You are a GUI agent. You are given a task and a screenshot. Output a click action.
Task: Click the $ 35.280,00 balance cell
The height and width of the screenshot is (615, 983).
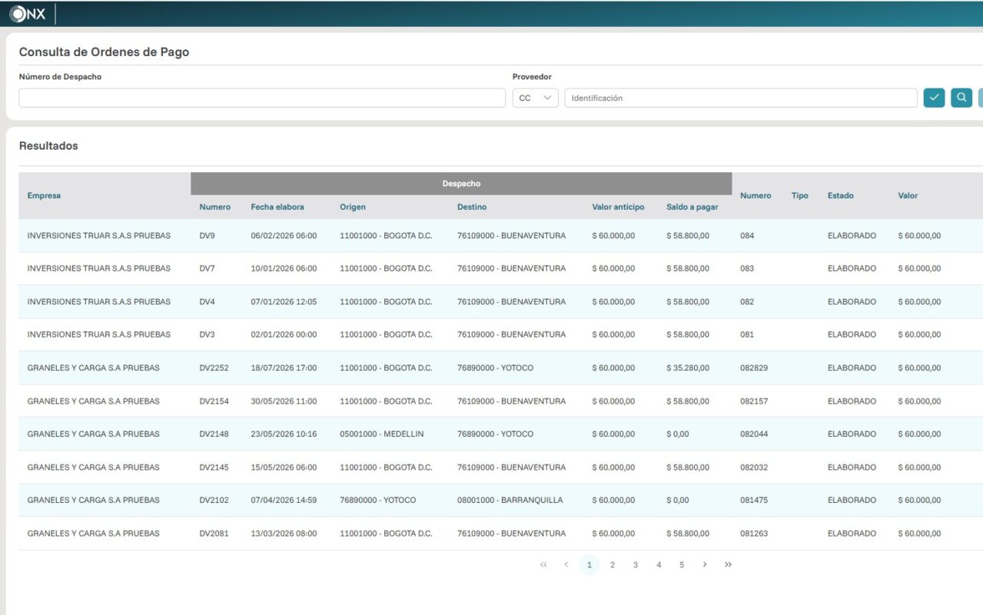click(x=688, y=367)
